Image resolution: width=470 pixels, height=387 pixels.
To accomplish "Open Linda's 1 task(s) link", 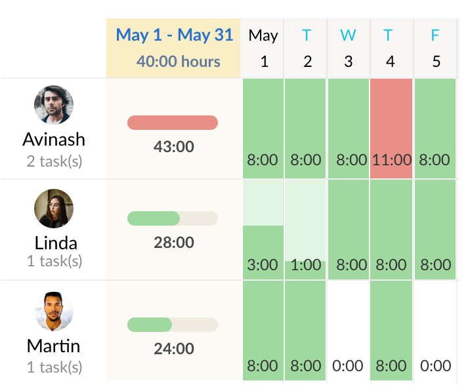I will pos(54,261).
